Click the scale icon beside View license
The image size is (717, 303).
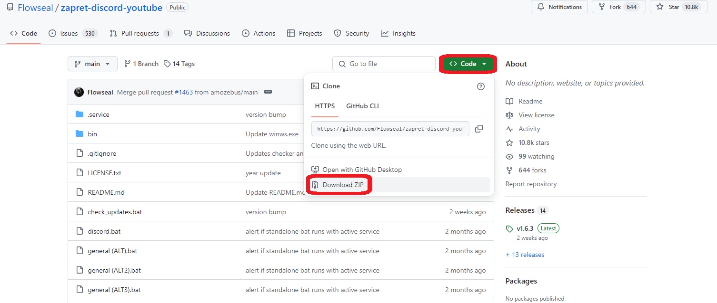pyautogui.click(x=509, y=115)
